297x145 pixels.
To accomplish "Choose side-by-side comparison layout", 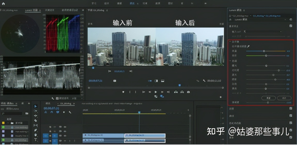I will point(150,81).
